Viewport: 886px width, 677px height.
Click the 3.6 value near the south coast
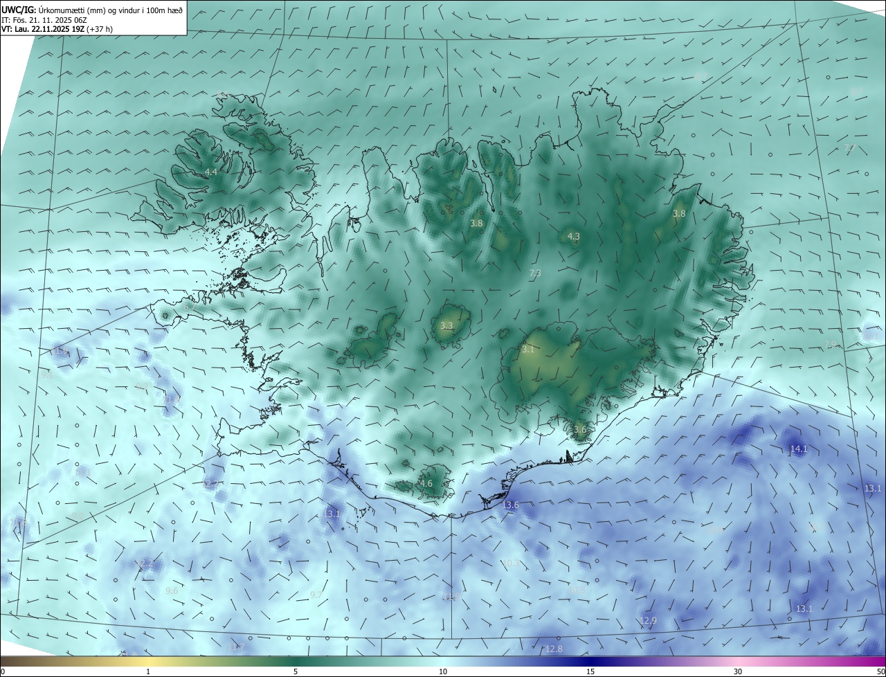point(580,430)
